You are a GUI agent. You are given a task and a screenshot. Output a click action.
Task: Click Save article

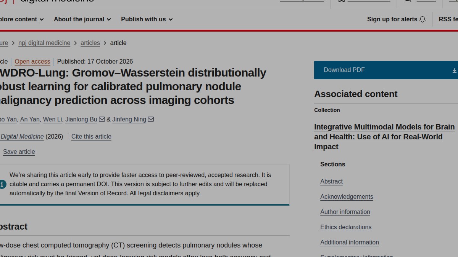19,152
